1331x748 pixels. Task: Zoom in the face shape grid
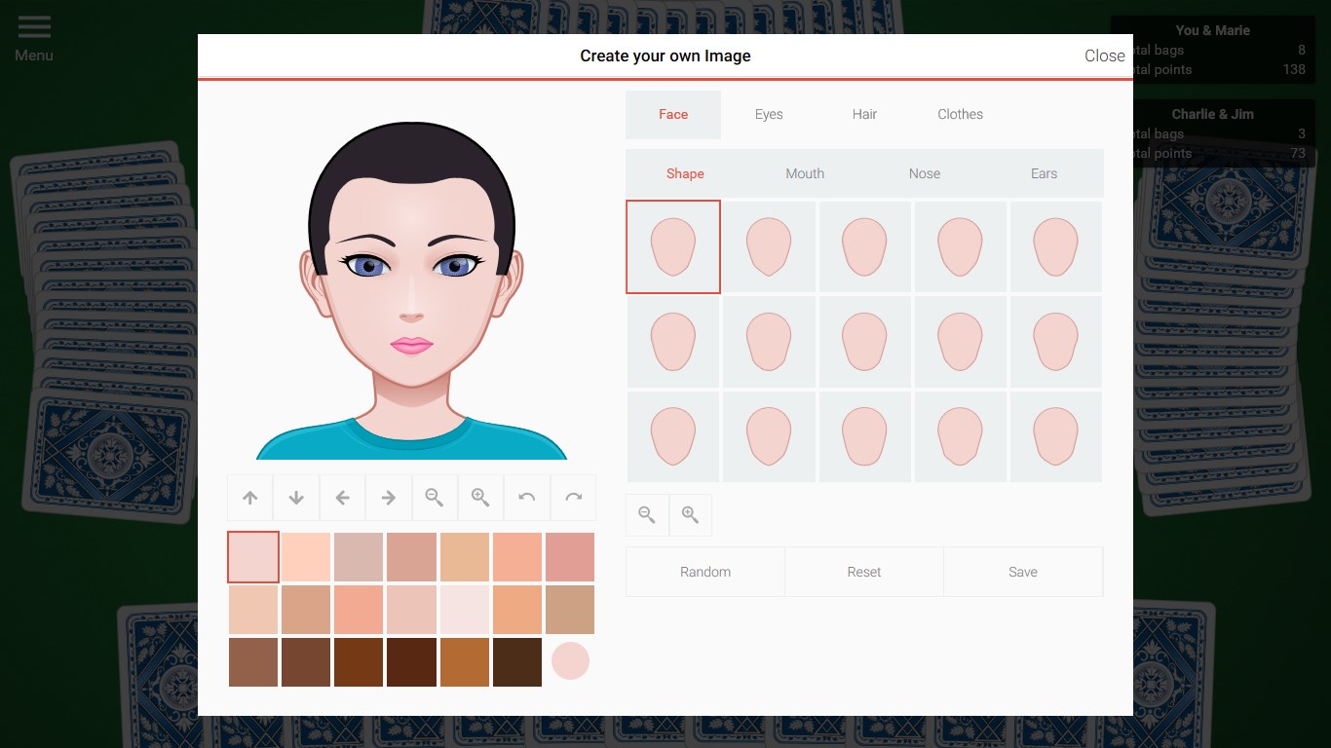tap(690, 515)
